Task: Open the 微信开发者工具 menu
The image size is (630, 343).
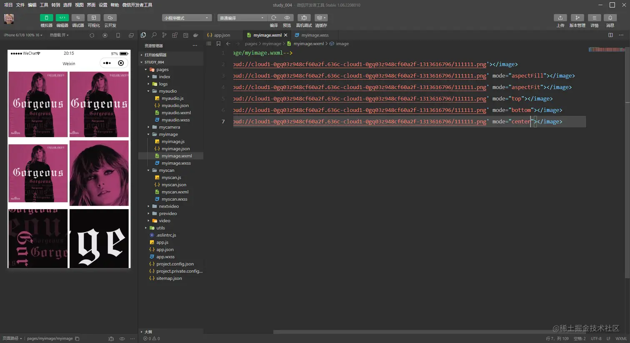Action: (137, 5)
